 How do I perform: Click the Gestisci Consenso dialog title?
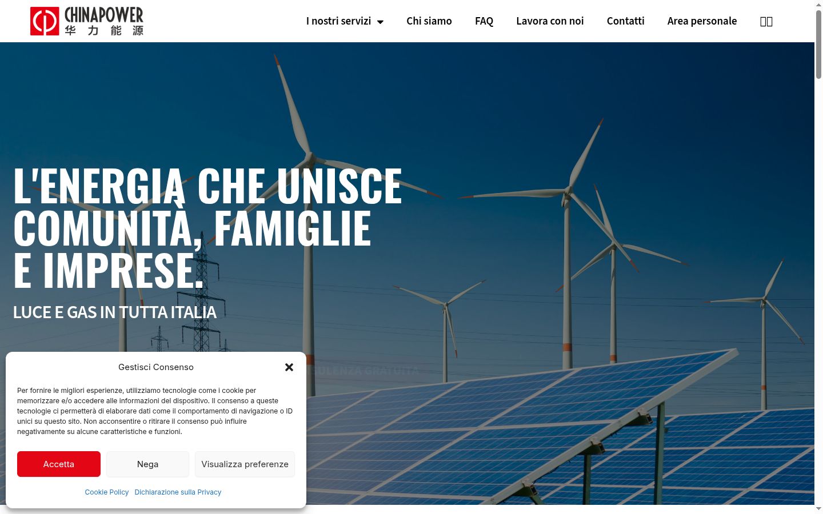click(156, 367)
